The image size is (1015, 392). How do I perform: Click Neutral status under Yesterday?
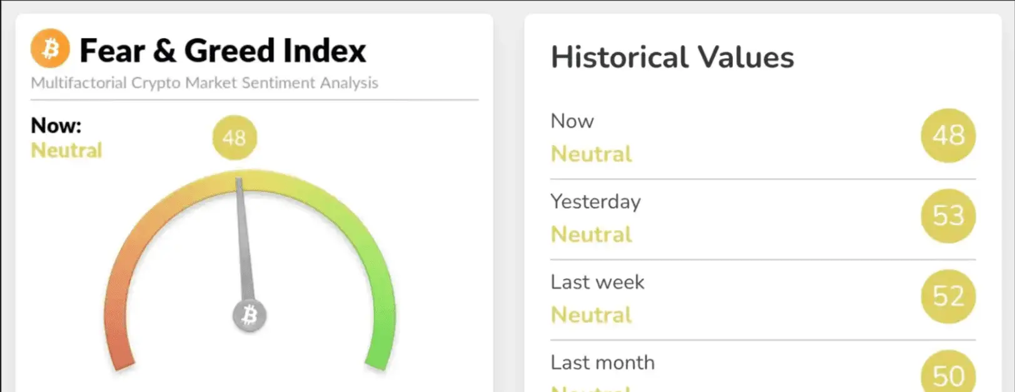591,234
